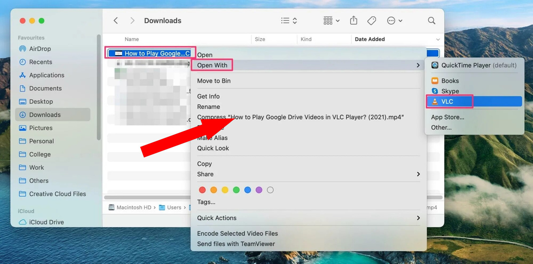The image size is (533, 264).
Task: Click the Pictures icon in the sidebar
Action: [x=23, y=128]
